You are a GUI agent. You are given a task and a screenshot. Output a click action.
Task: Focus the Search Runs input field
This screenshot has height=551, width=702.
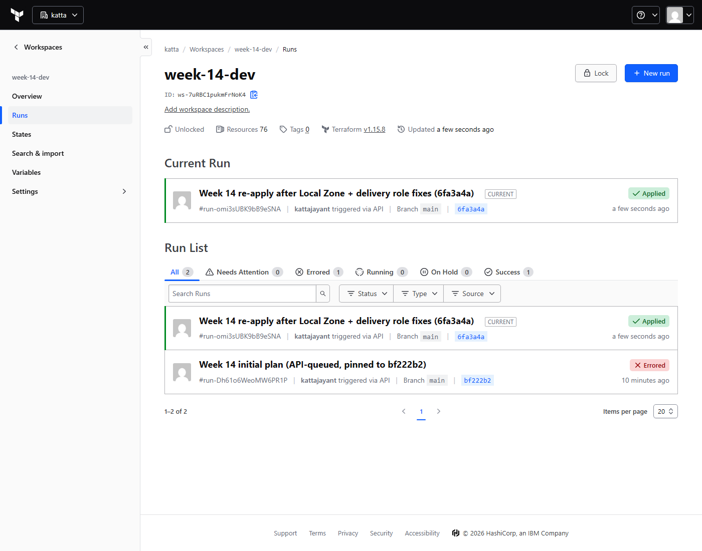(x=242, y=294)
